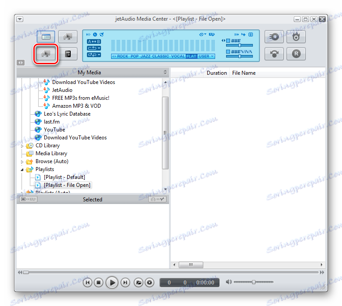This screenshot has height=306, width=342.
Task: Click the lyrics viewer icon in the display
Action: pos(212,34)
